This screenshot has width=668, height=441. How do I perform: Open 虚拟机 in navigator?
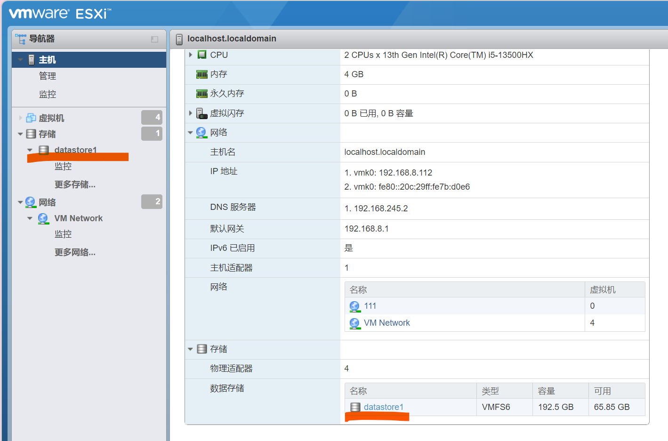tap(51, 118)
